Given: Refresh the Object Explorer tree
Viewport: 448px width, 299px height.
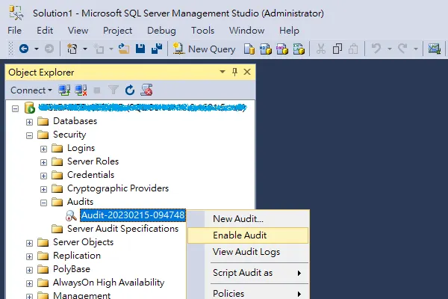Looking at the screenshot, I should (x=130, y=90).
